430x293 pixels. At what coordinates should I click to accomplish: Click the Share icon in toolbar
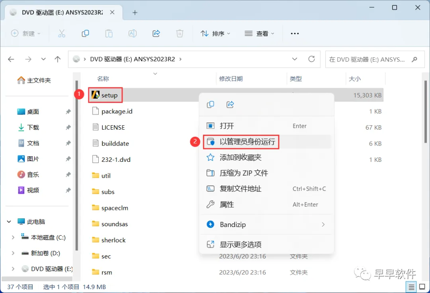(156, 33)
